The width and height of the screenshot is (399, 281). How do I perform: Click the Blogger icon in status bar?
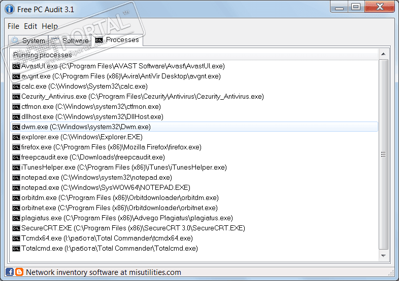click(x=19, y=272)
